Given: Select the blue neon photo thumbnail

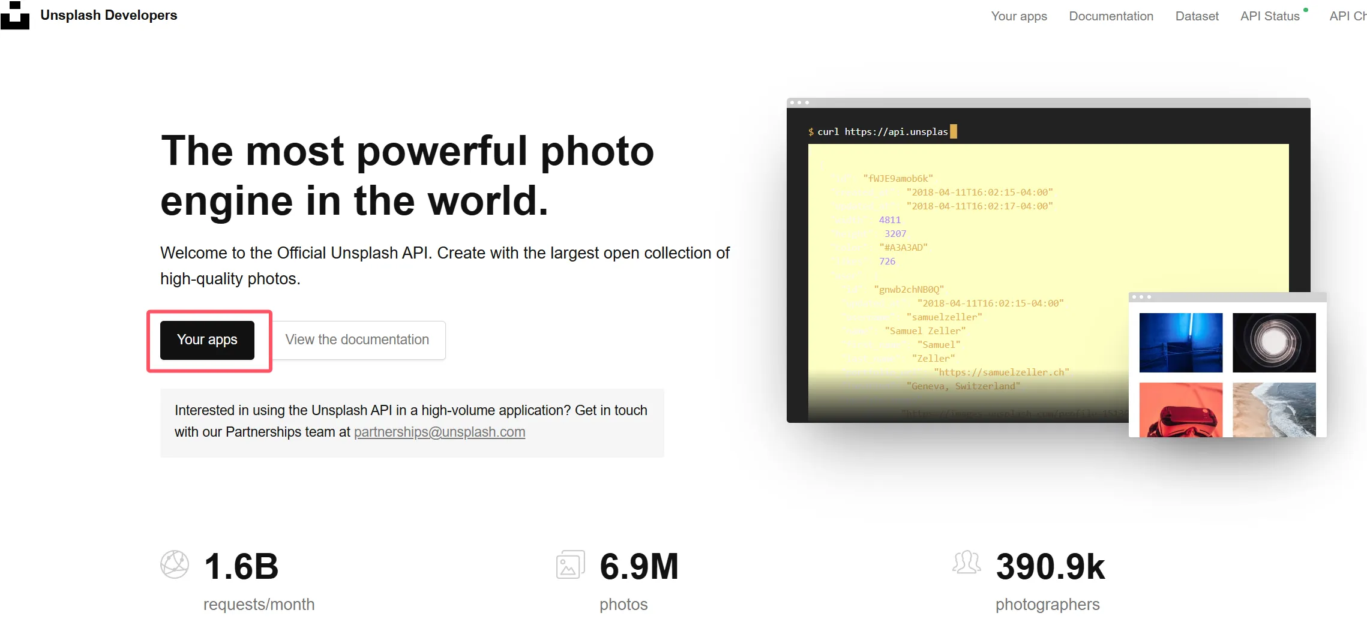Looking at the screenshot, I should [x=1180, y=342].
